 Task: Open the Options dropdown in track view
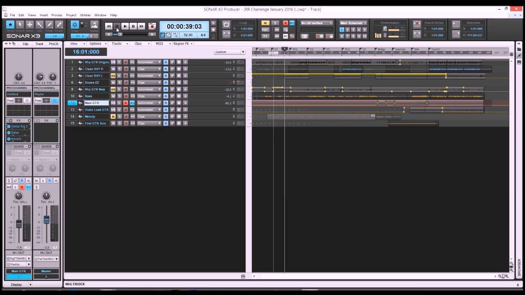pyautogui.click(x=98, y=43)
